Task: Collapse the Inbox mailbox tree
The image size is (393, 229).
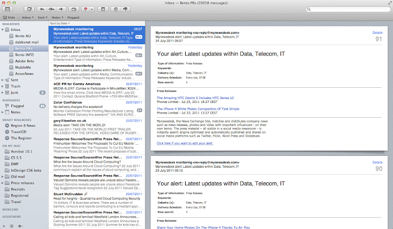Action: (x=2, y=30)
